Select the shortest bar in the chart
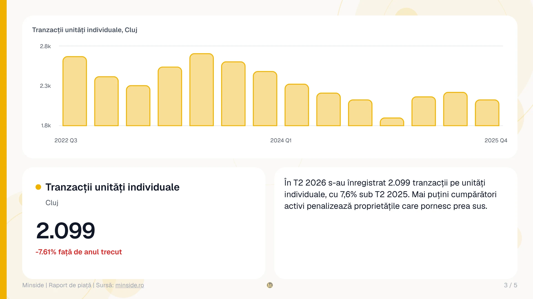The width and height of the screenshot is (533, 299). [392, 122]
